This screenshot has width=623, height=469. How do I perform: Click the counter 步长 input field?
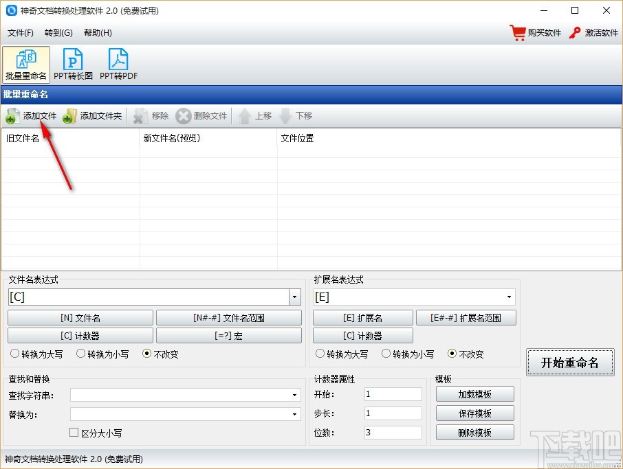pos(393,413)
